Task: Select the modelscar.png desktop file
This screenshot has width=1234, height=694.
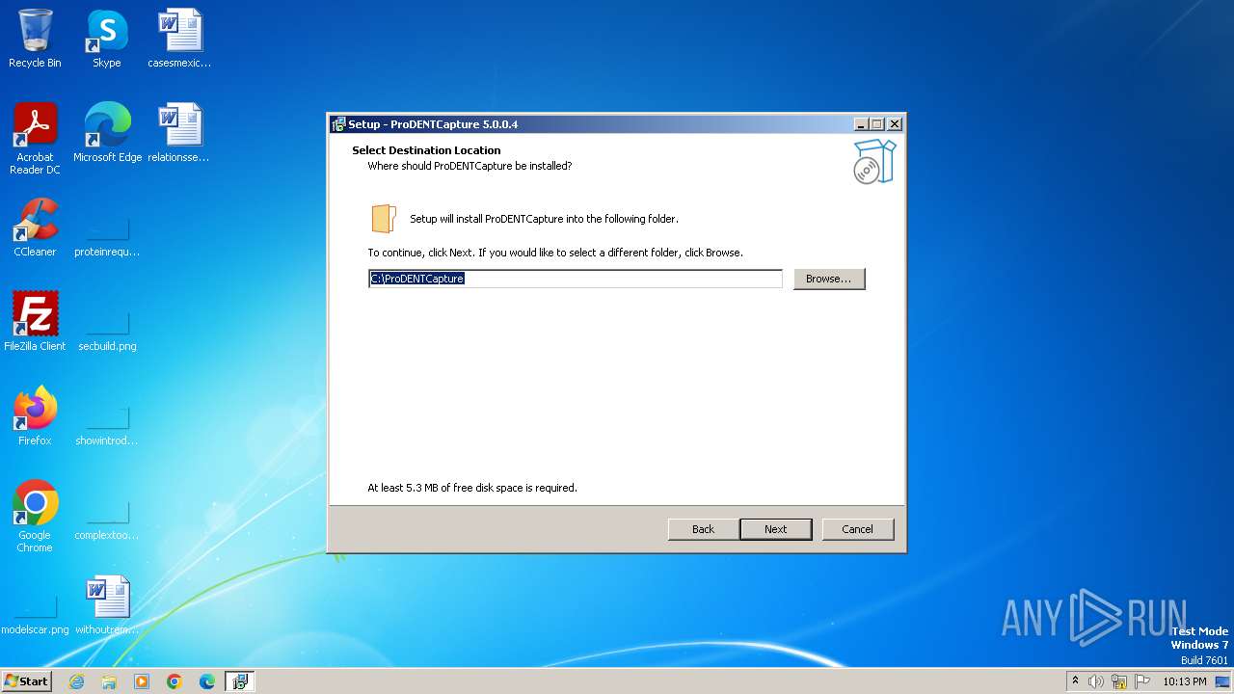Action: click(x=35, y=614)
